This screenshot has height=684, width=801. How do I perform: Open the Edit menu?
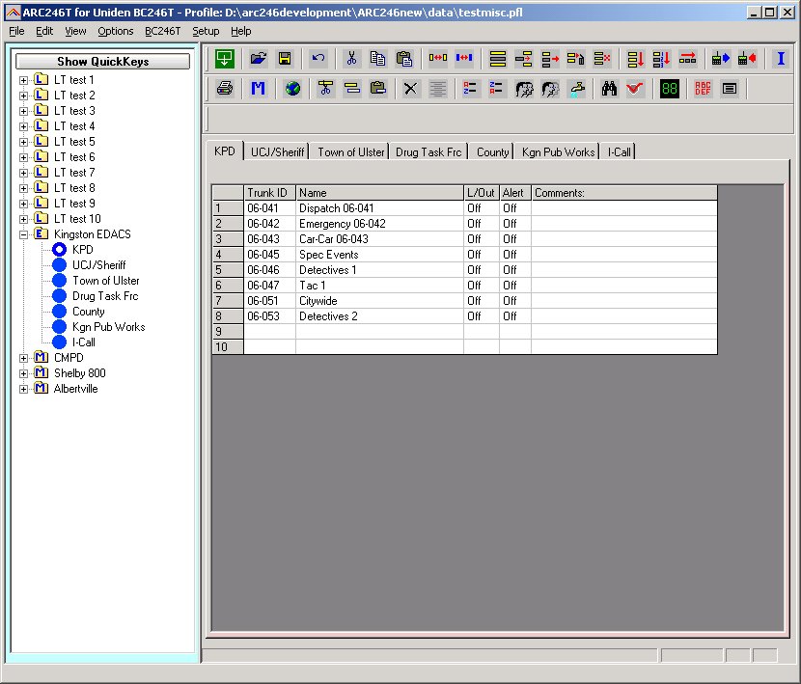(44, 31)
